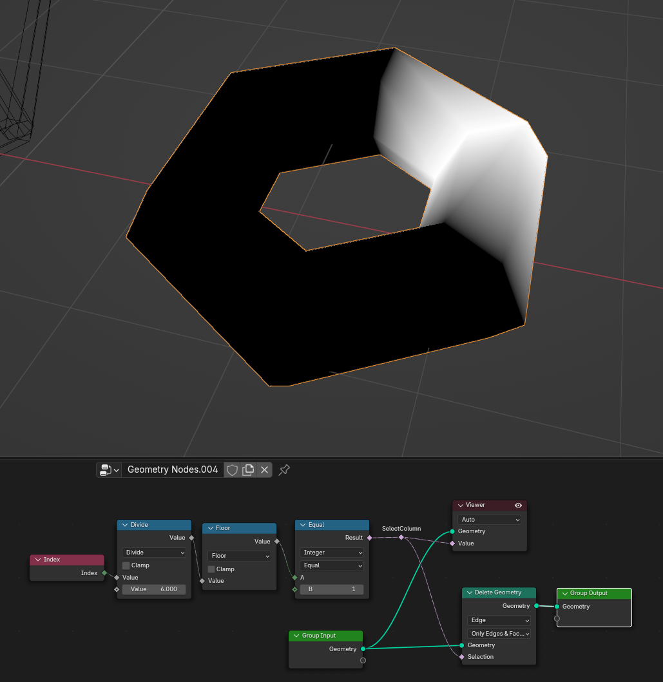The image size is (663, 682).
Task: Select Index node by its header
Action: coord(67,560)
